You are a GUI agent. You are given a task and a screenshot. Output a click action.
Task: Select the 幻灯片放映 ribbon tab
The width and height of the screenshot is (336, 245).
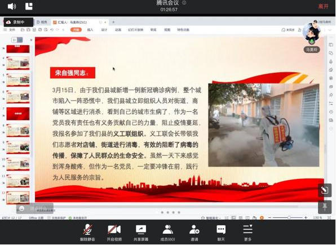(136, 30)
